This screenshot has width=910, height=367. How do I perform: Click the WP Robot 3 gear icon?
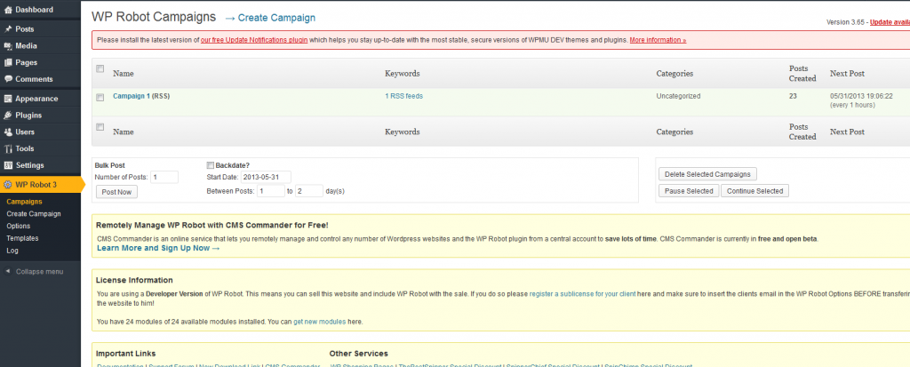(x=8, y=185)
